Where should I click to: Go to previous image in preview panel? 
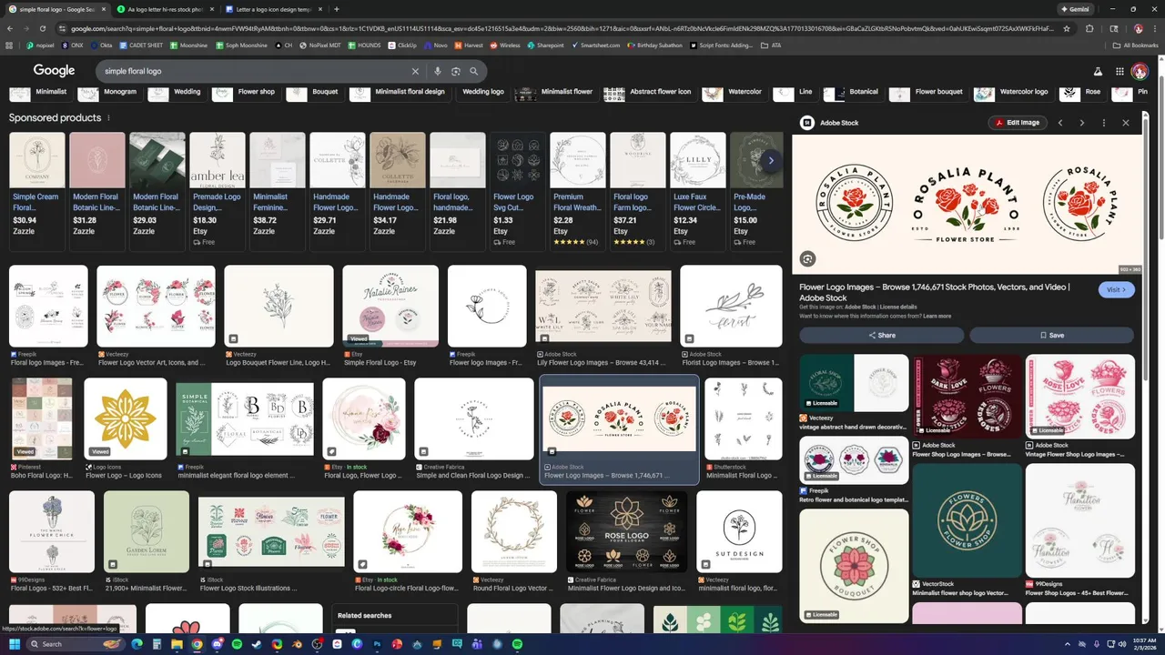click(1059, 123)
